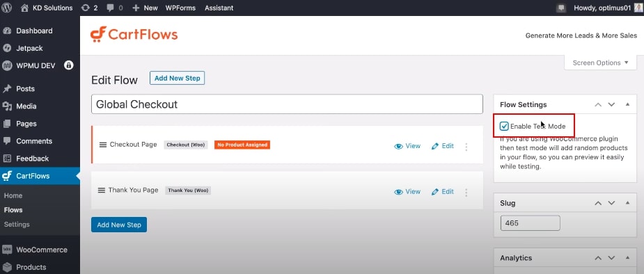Click the Thank You Page step name
Image resolution: width=644 pixels, height=274 pixels.
pyautogui.click(x=133, y=190)
